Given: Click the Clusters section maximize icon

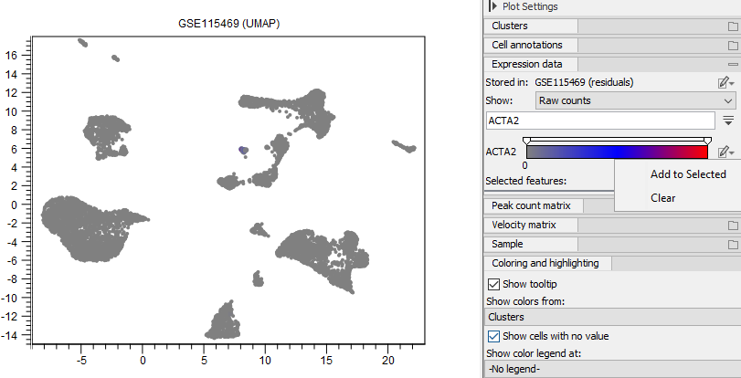Looking at the screenshot, I should pos(733,26).
